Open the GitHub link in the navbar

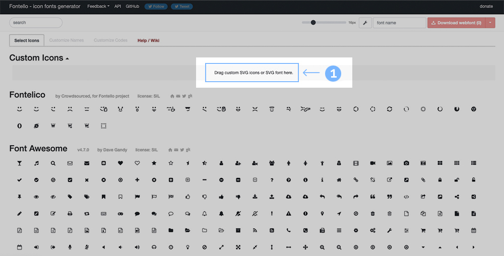tap(133, 7)
